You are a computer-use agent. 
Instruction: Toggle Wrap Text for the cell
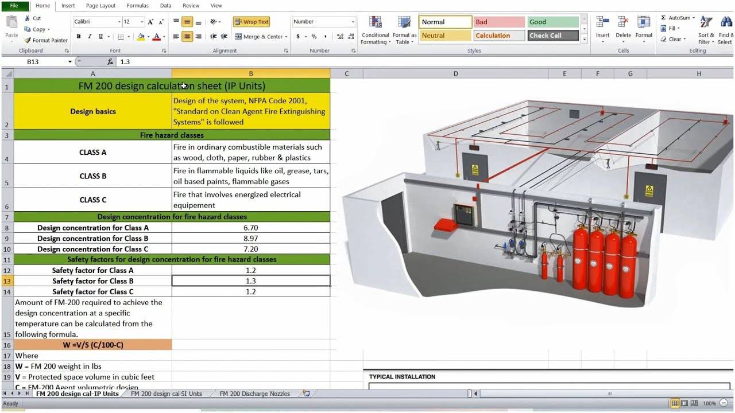pos(251,22)
